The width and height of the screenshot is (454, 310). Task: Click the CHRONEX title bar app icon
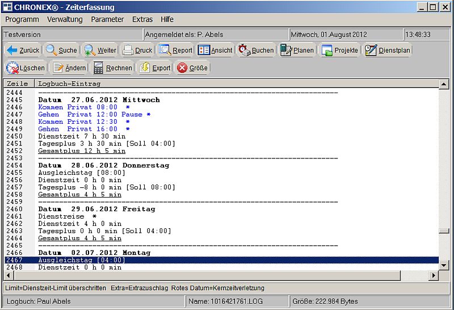click(7, 7)
